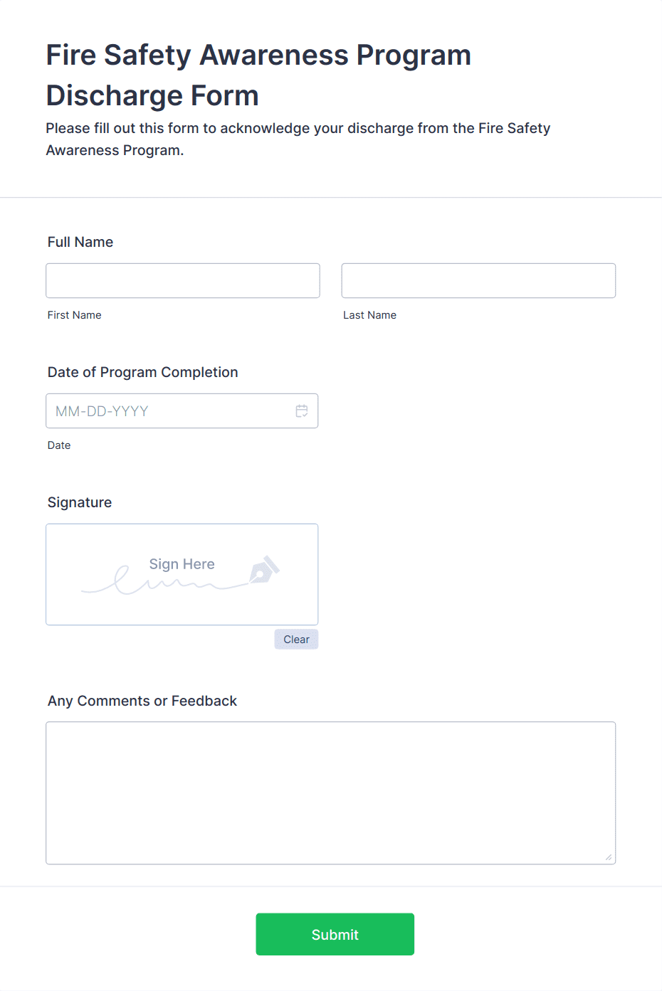Click the MM-DD-YYYY date field

click(x=182, y=411)
